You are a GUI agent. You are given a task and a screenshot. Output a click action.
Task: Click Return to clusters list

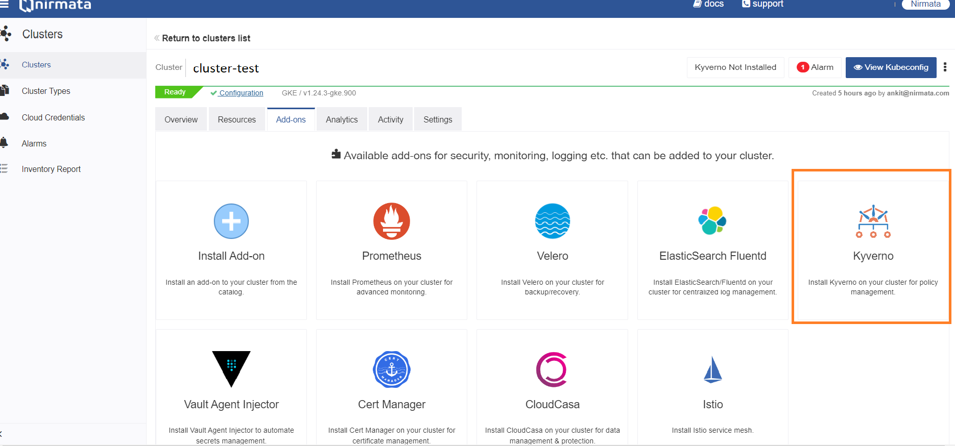(x=206, y=38)
